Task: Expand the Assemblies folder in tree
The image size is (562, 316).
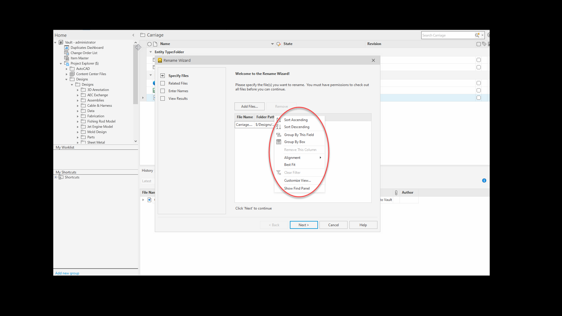Action: point(78,101)
